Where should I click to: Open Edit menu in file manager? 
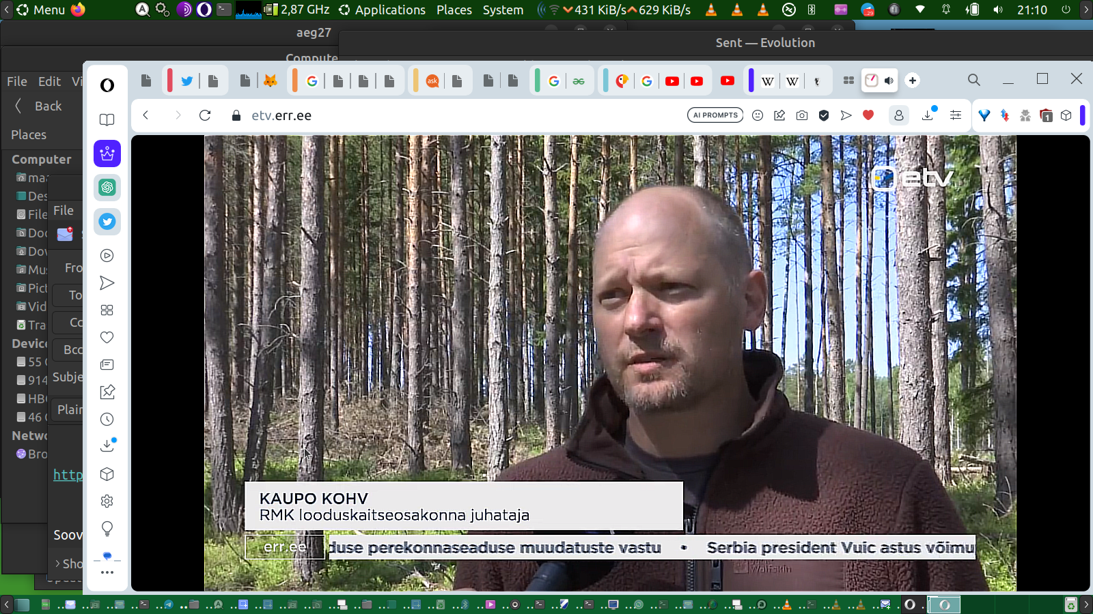(49, 81)
